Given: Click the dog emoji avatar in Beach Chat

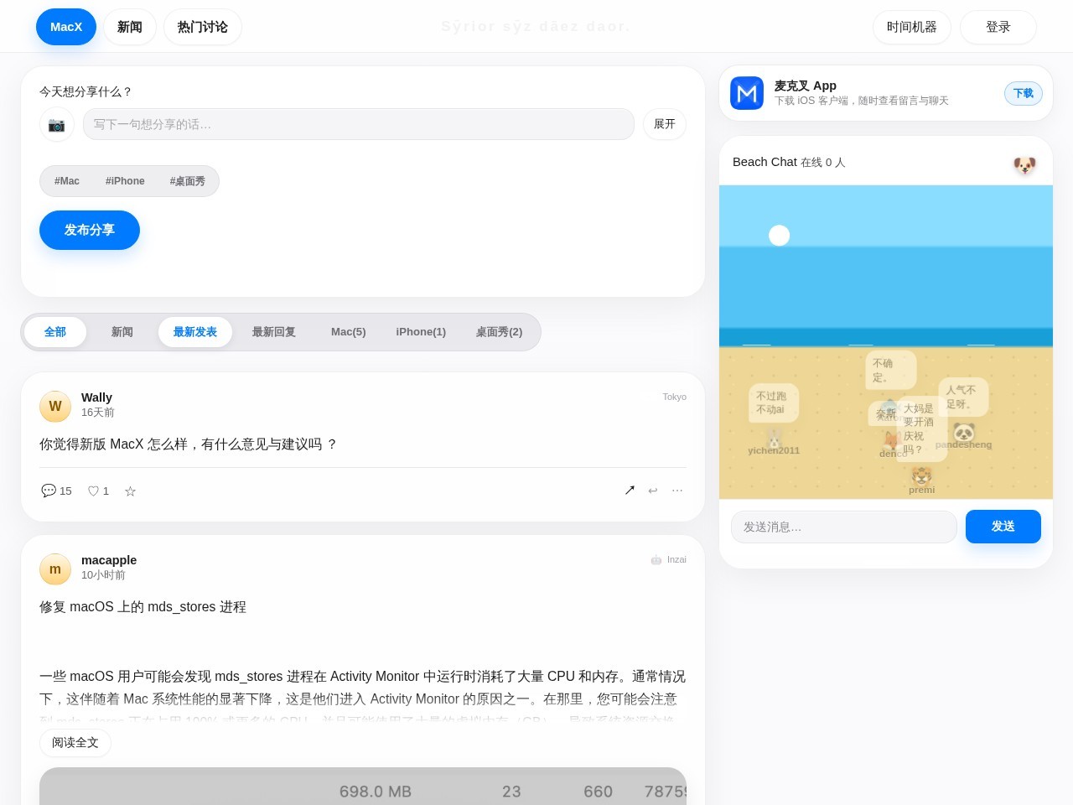Looking at the screenshot, I should 1024,164.
